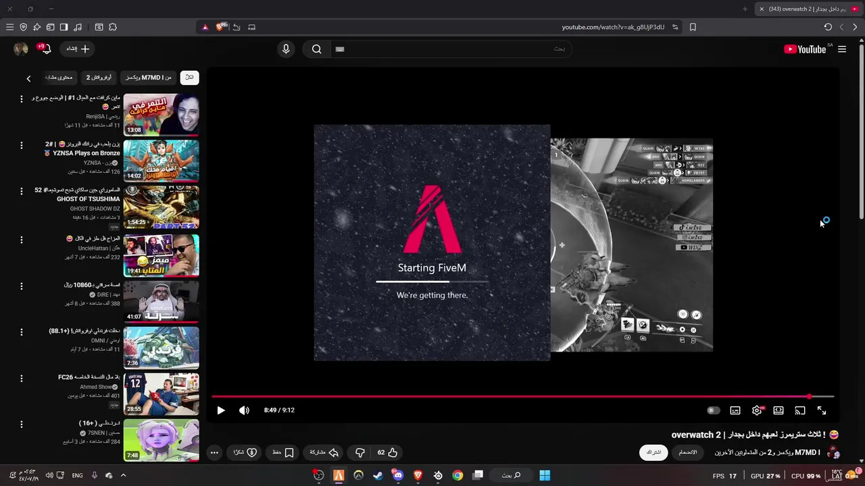Go to YouTube home via logo
The height and width of the screenshot is (486, 865).
(805, 49)
